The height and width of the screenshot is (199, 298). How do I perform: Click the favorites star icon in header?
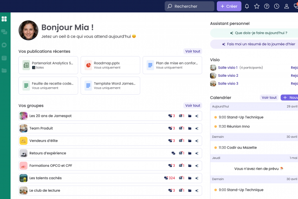pos(257,6)
